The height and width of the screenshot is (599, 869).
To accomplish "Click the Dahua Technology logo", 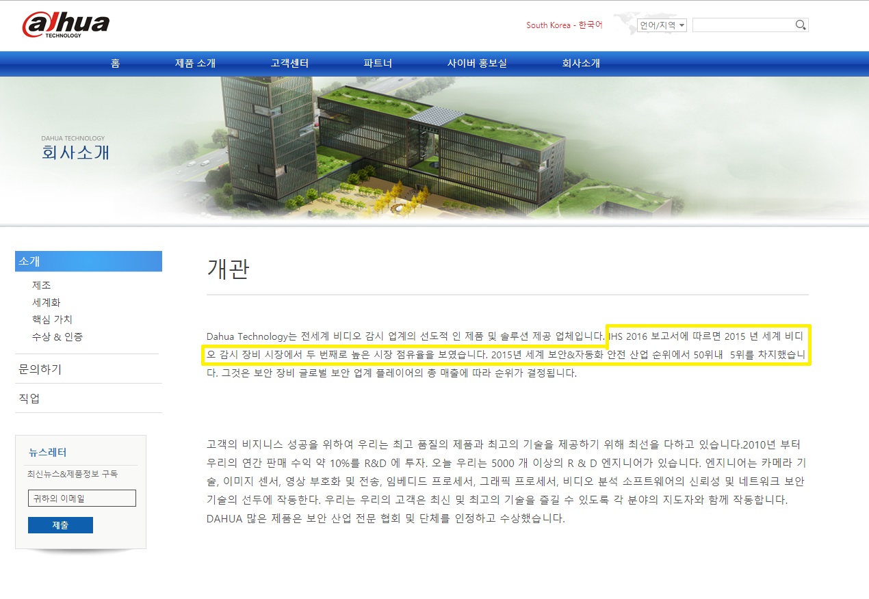I will tap(66, 25).
